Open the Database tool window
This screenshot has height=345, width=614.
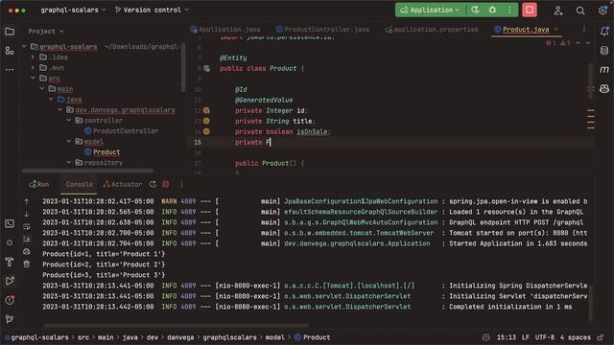tap(604, 51)
